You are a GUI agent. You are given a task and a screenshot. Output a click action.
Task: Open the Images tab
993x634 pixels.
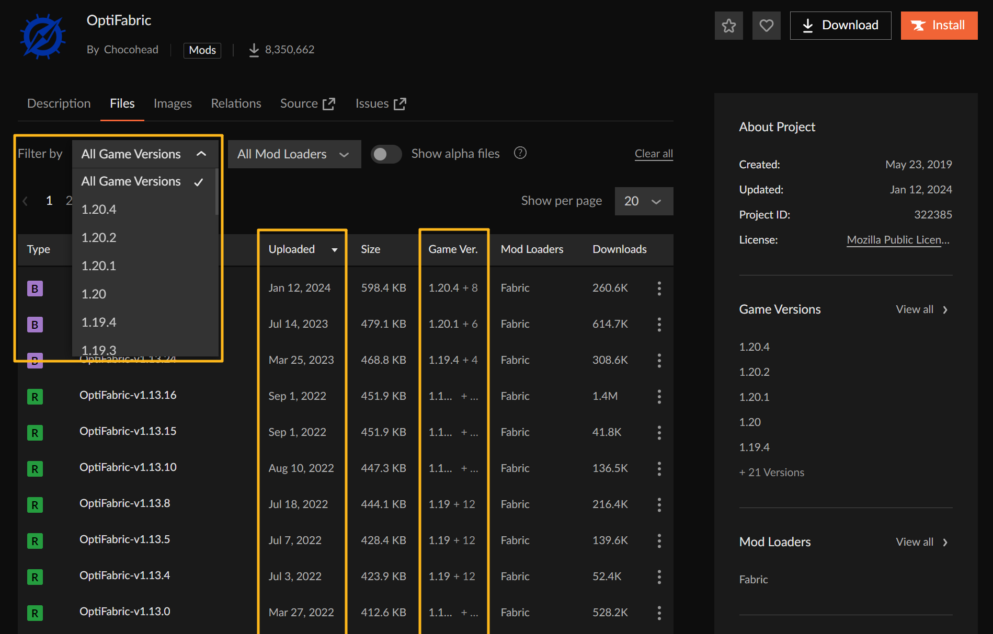[x=173, y=103]
